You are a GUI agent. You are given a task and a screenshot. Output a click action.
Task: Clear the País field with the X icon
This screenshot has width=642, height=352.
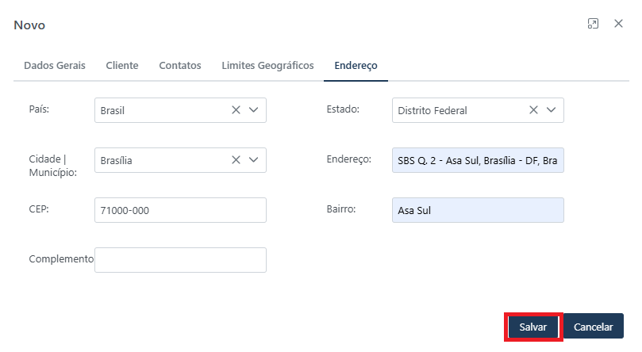[236, 110]
